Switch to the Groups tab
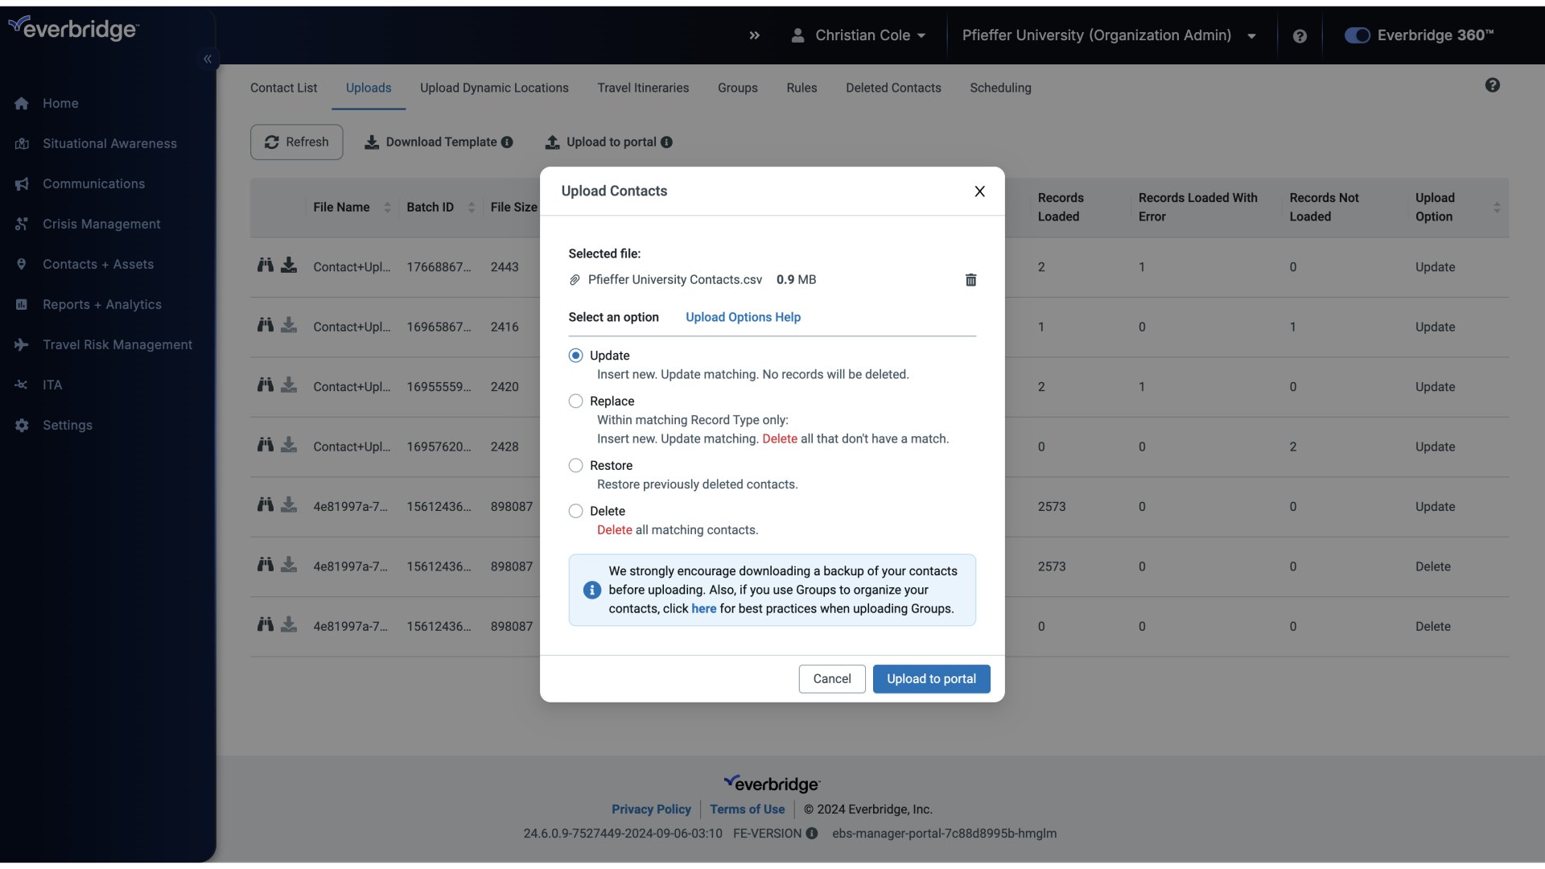1545x869 pixels. pyautogui.click(x=736, y=87)
